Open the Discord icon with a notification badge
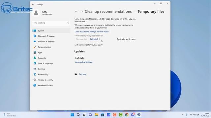Viewport: 211px width, 118px height. tap(133, 115)
